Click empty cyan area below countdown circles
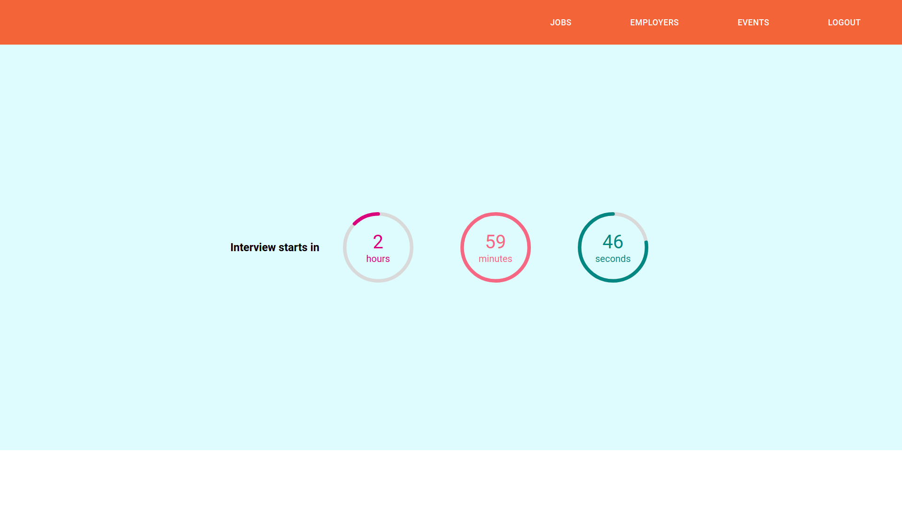This screenshot has width=902, height=507. (451, 366)
